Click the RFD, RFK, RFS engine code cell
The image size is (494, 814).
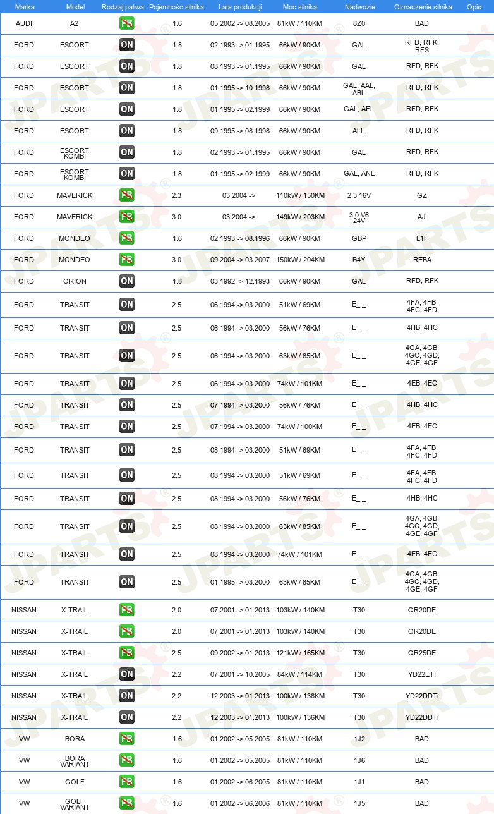click(x=422, y=46)
